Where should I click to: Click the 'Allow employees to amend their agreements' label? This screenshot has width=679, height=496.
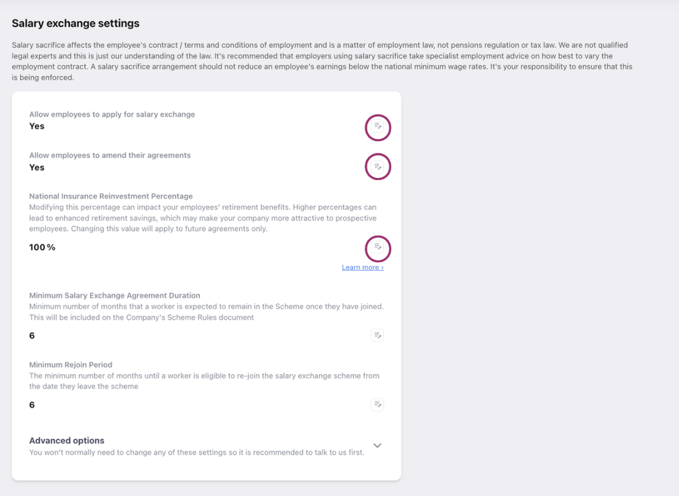(x=110, y=156)
